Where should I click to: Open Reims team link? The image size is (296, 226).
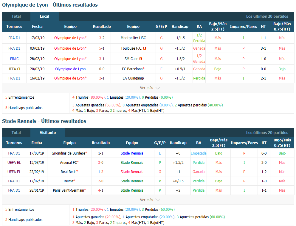(69, 181)
